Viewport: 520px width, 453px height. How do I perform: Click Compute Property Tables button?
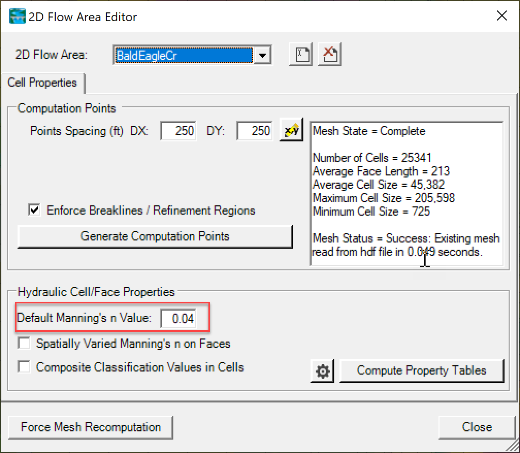[x=421, y=371]
